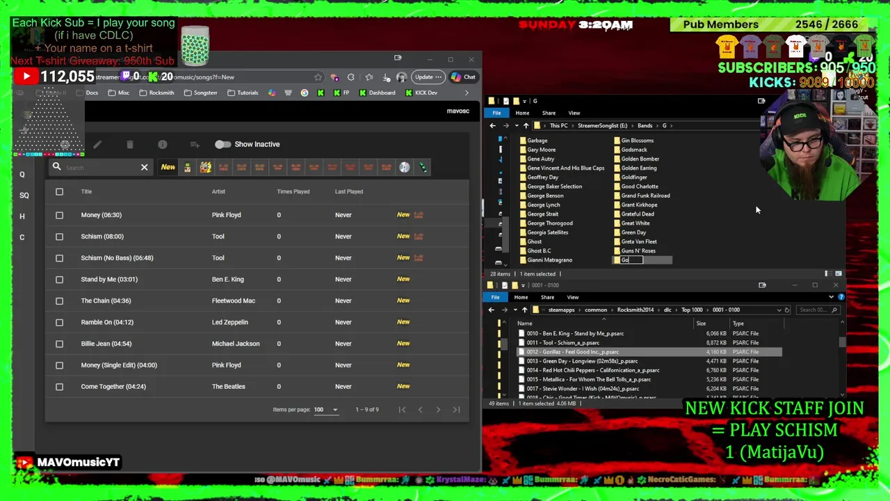The width and height of the screenshot is (890, 501).
Task: Click Search field in 0001 - 0100 window
Action: [818, 310]
